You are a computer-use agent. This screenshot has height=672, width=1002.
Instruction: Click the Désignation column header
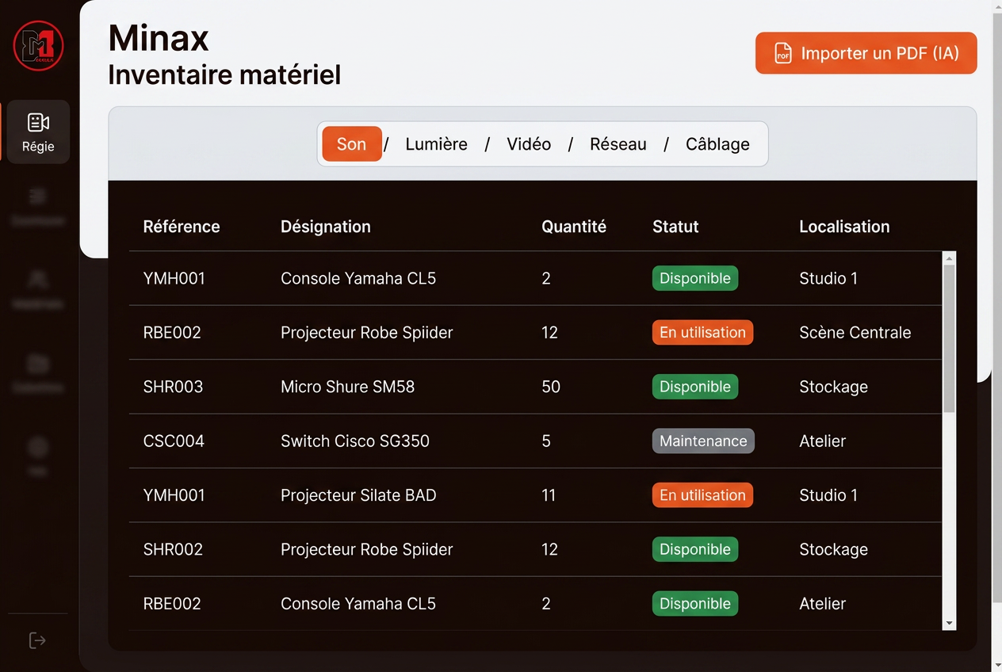pos(326,227)
